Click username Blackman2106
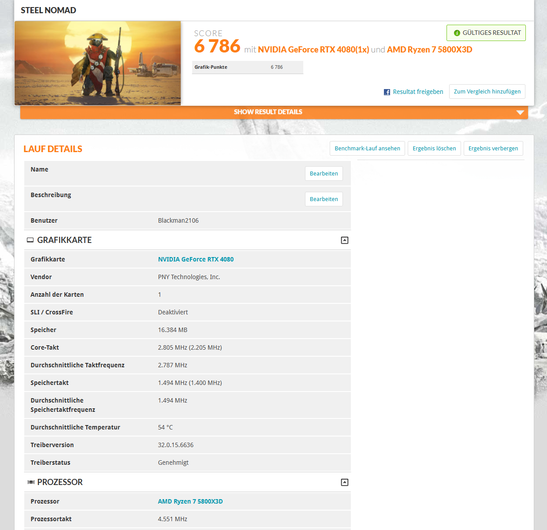The image size is (547, 530). coord(179,220)
